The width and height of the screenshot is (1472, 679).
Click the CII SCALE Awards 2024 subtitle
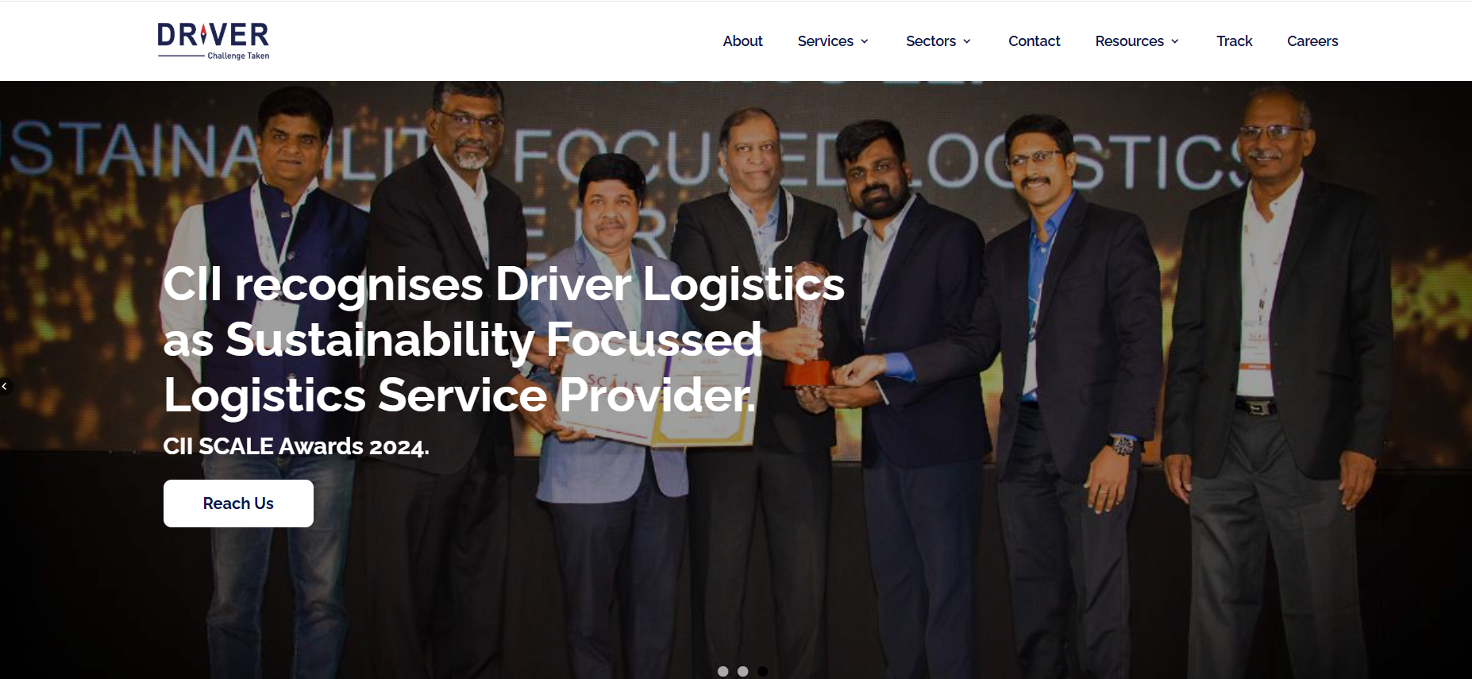point(296,446)
